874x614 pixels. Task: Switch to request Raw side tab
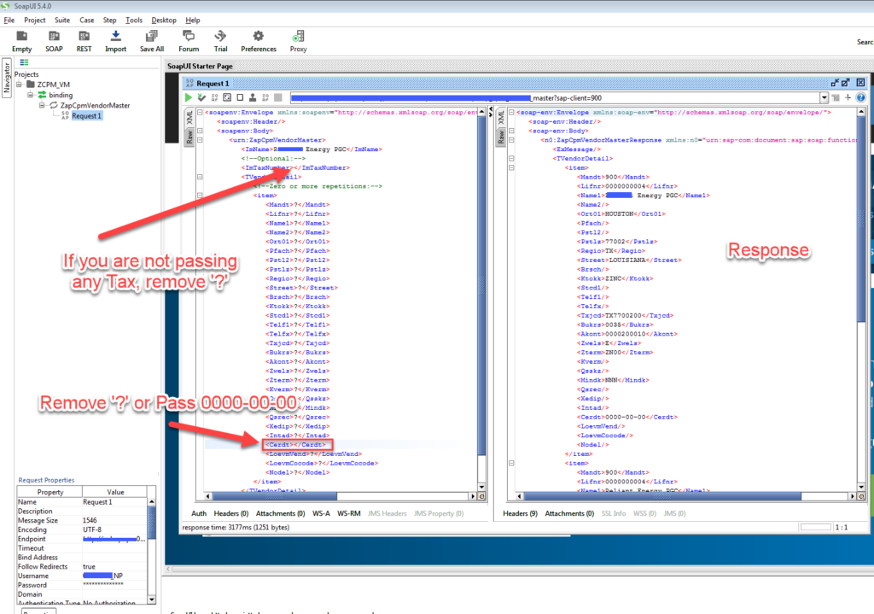189,137
